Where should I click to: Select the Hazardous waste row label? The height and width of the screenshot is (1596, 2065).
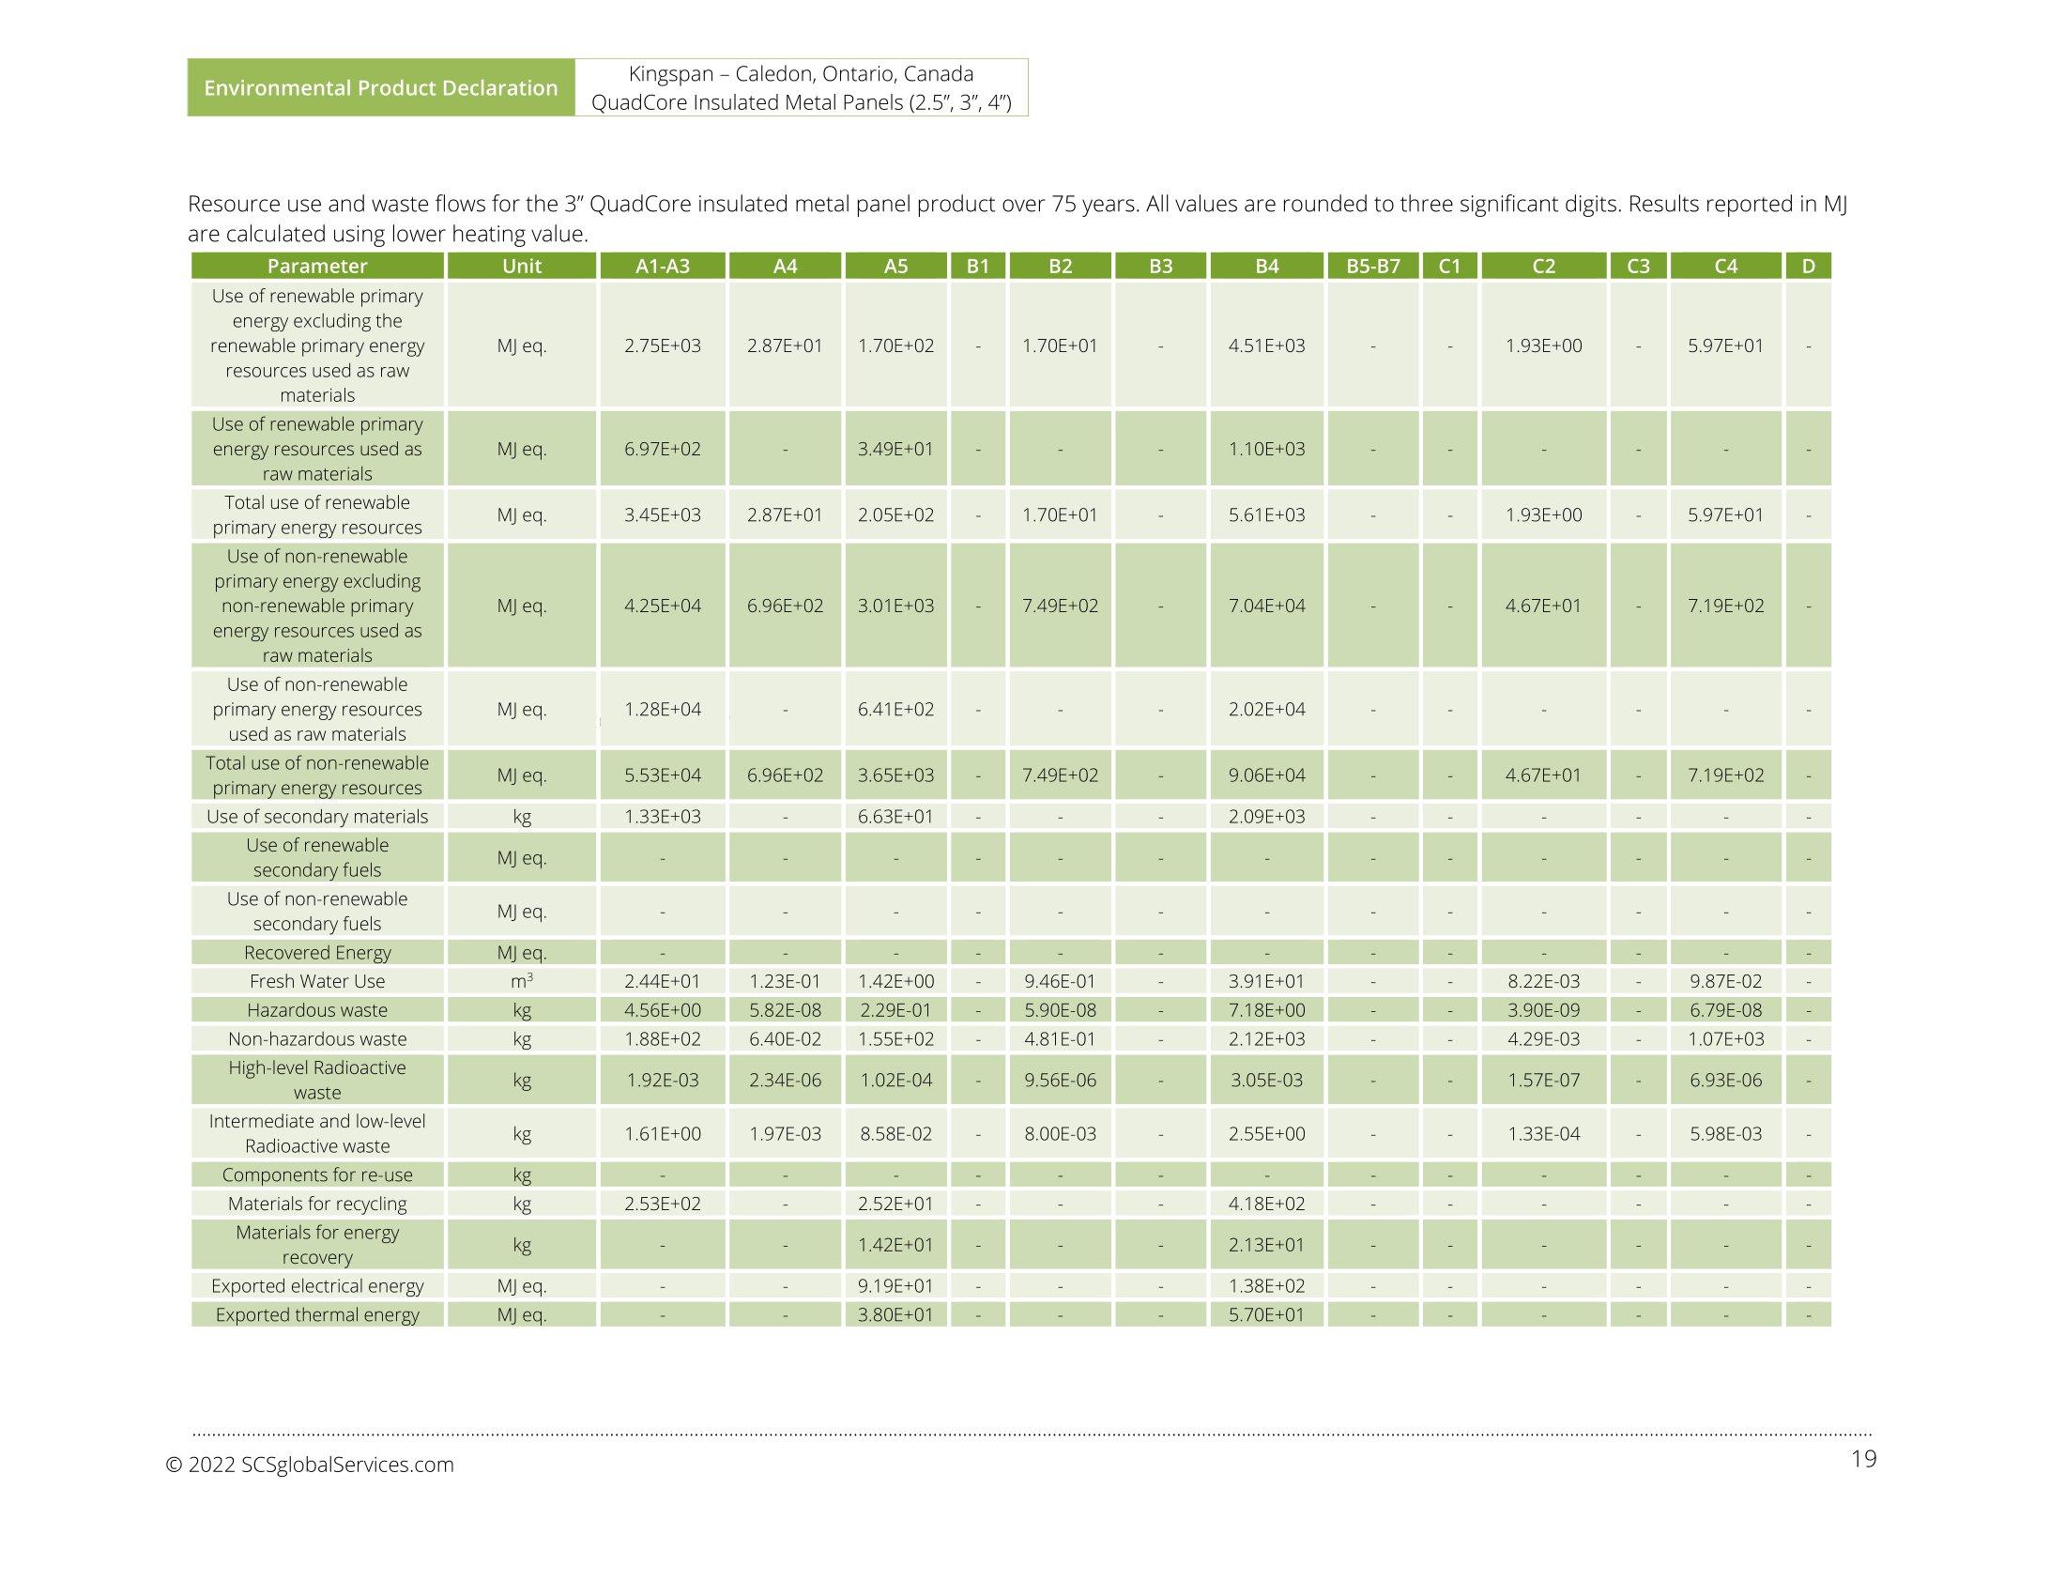point(316,1010)
